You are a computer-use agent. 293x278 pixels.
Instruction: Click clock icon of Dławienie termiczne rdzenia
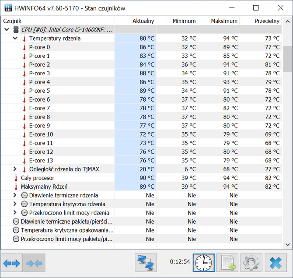point(24,195)
